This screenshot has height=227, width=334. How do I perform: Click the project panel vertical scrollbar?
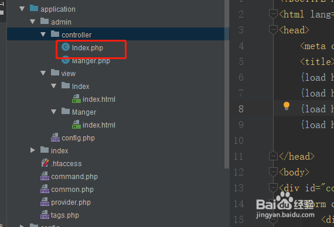coord(227,84)
